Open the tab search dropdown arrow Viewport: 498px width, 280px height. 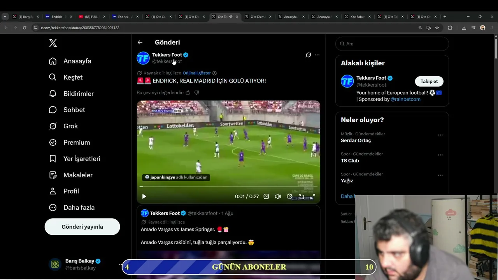(x=5, y=17)
